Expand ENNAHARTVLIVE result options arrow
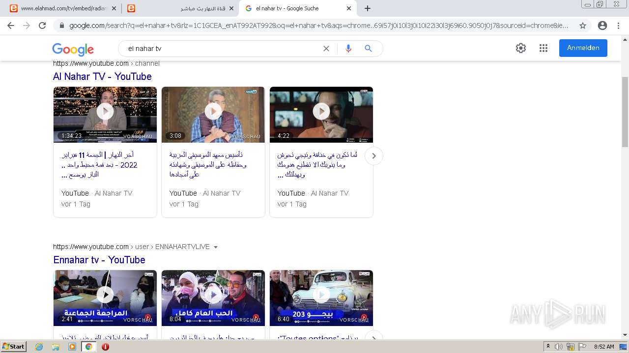The width and height of the screenshot is (629, 353). coord(216,247)
